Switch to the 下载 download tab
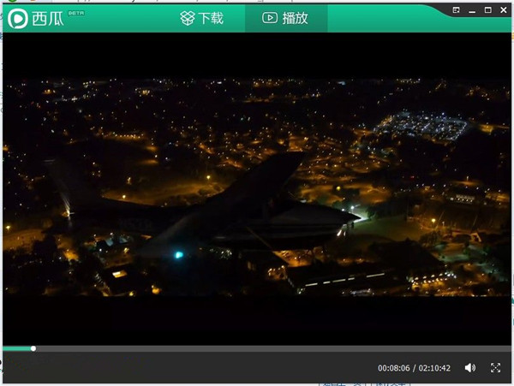The image size is (514, 386). (202, 18)
